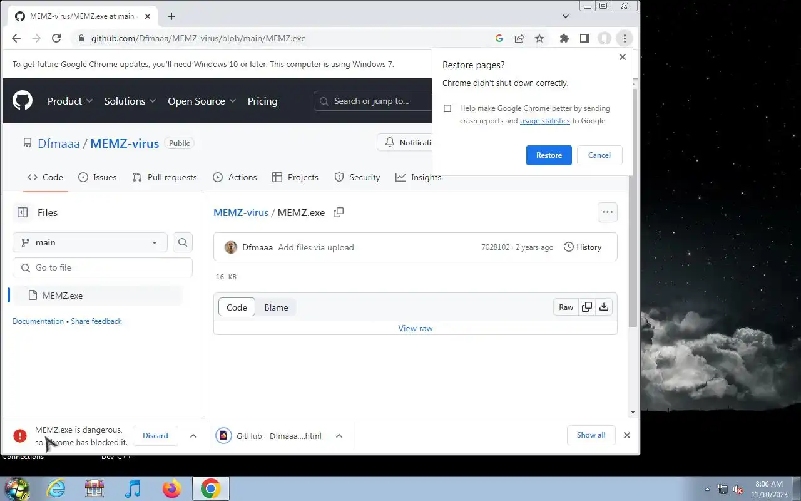801x501 pixels.
Task: Open the main branch selector
Action: click(90, 242)
